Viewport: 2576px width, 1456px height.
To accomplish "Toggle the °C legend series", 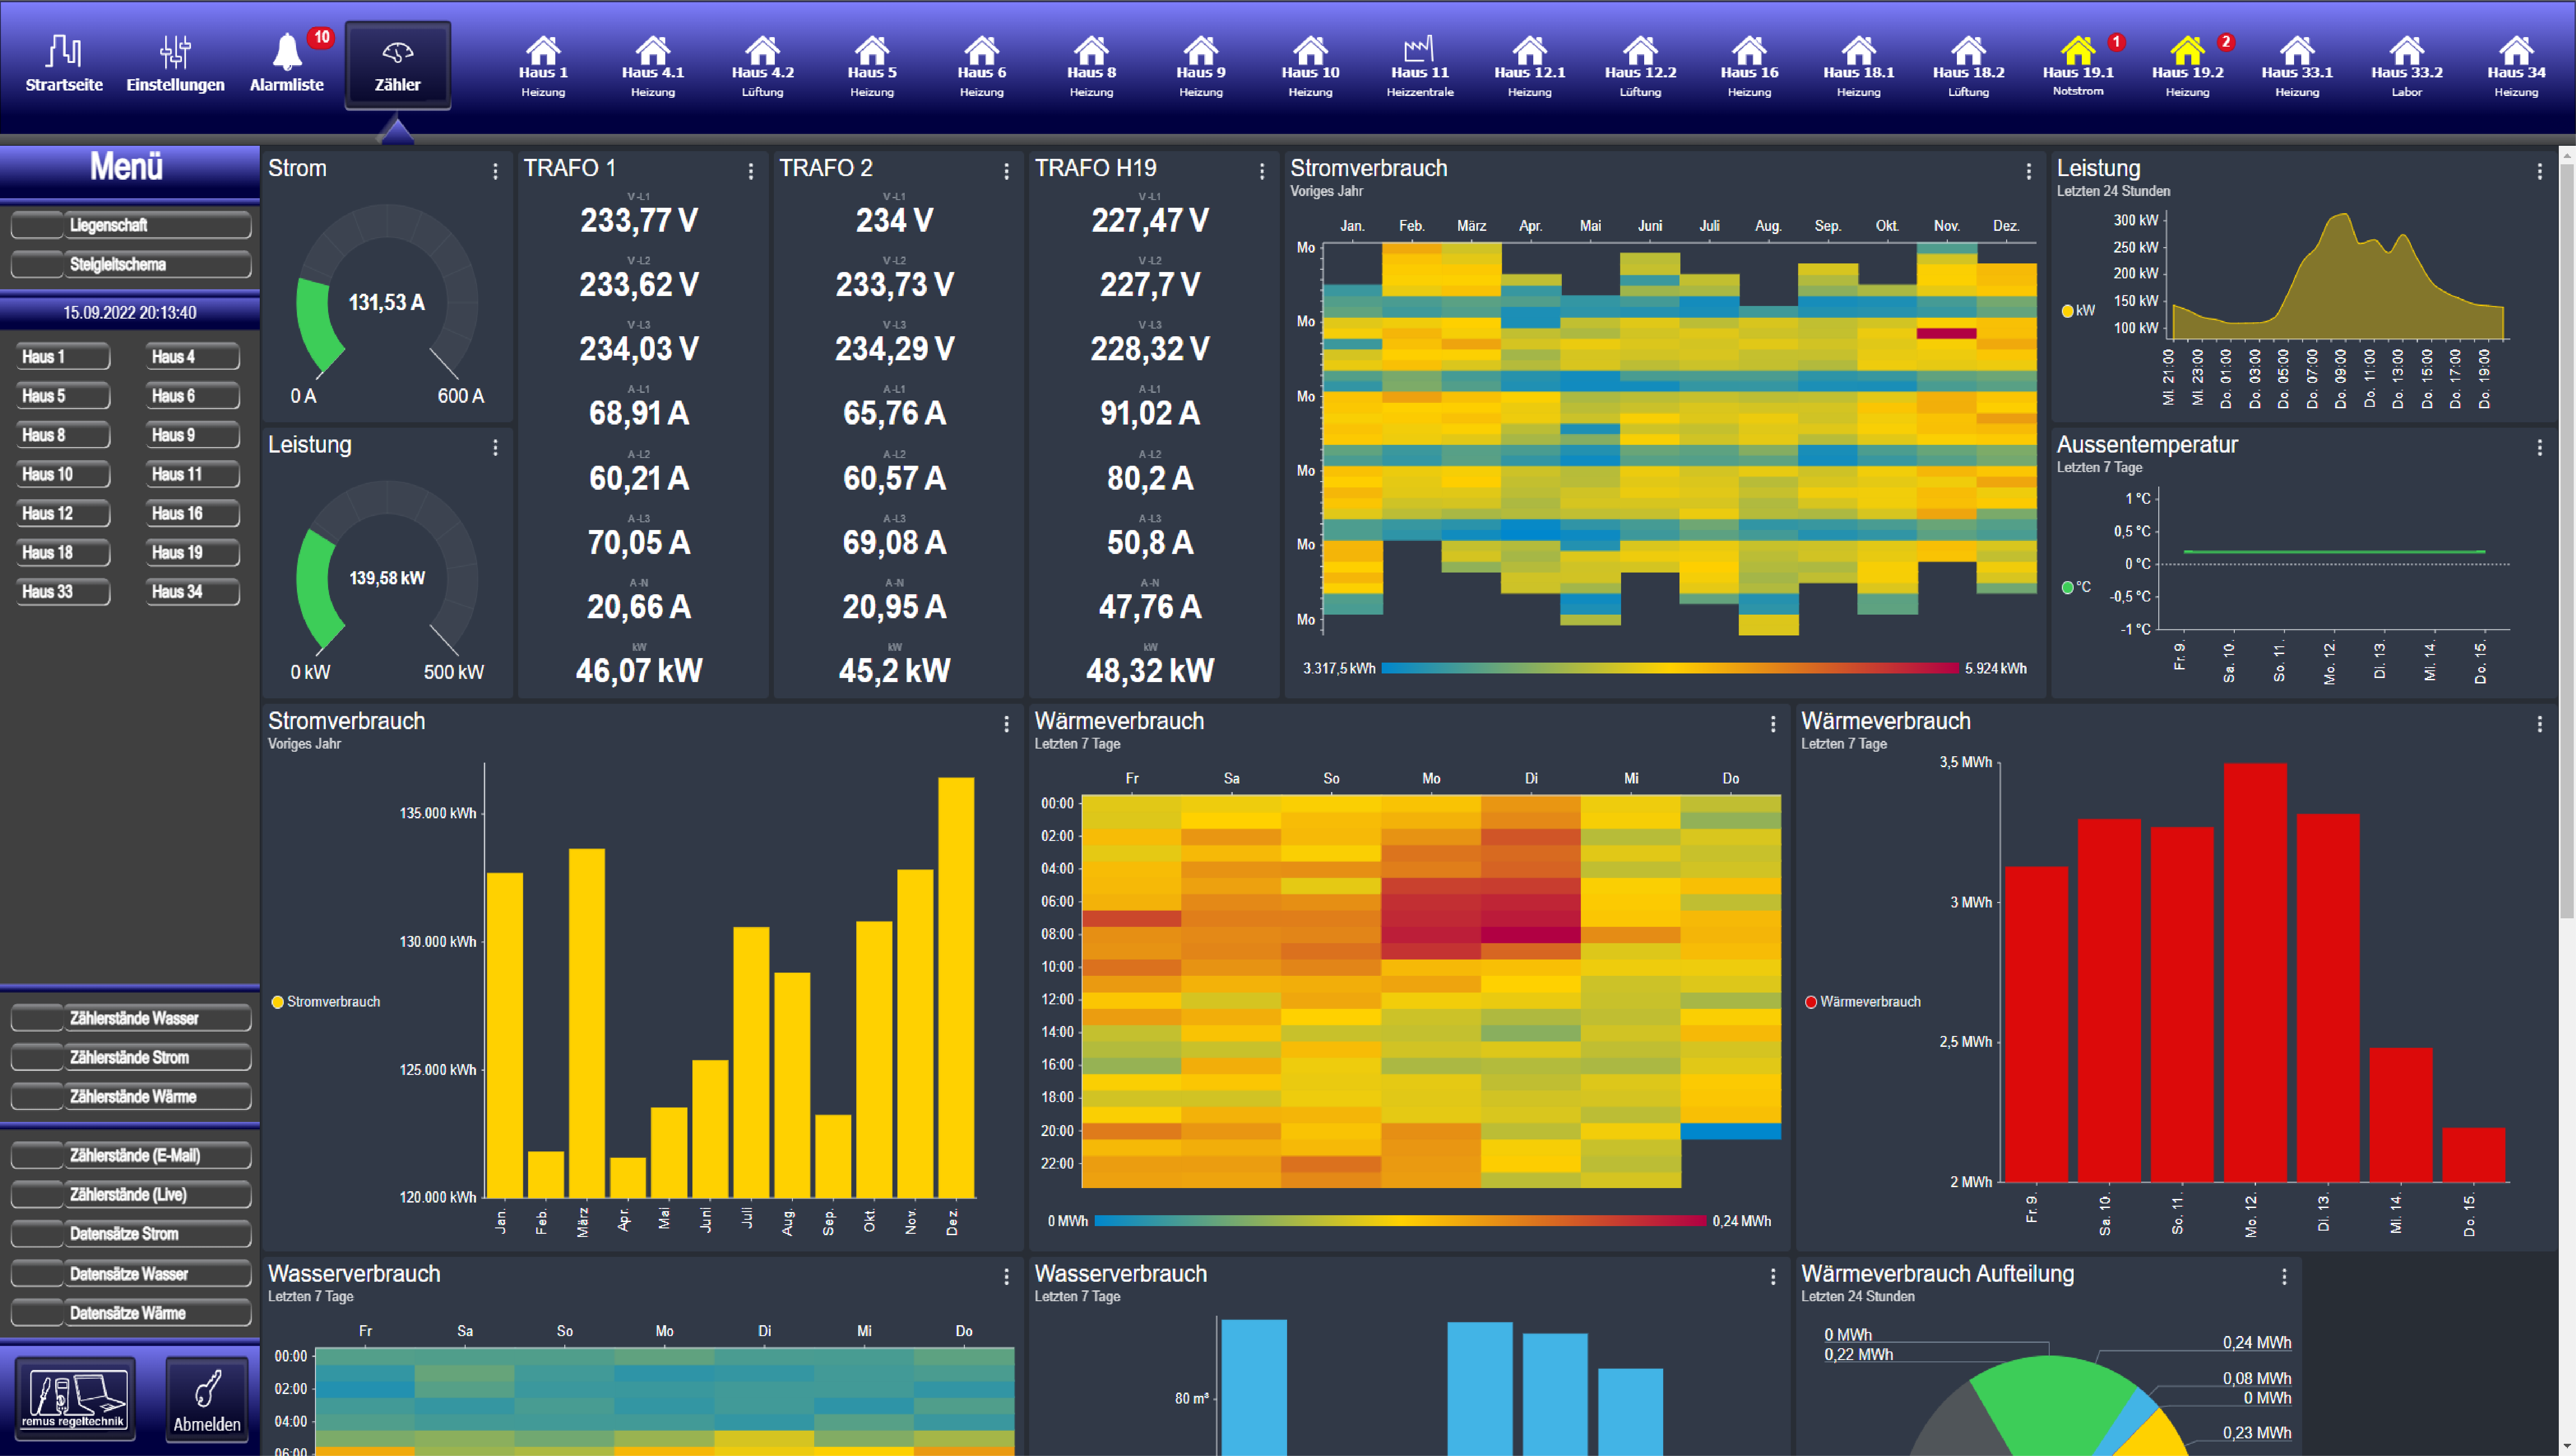I will pyautogui.click(x=2076, y=587).
